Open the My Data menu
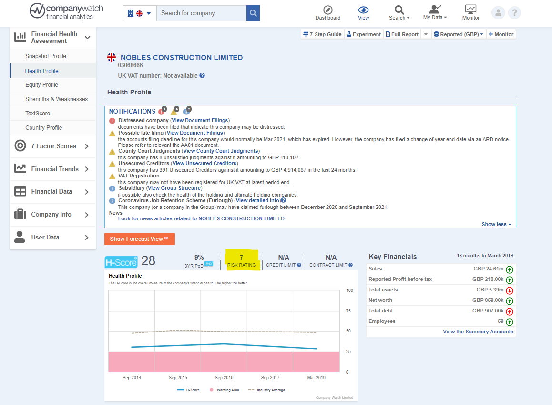Screen dimensions: 552x405 (x=435, y=13)
